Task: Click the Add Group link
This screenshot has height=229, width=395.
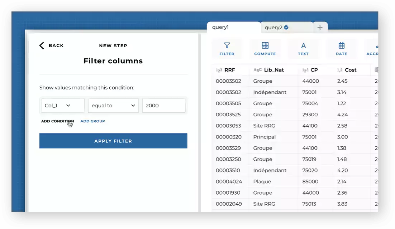Action: click(x=92, y=121)
